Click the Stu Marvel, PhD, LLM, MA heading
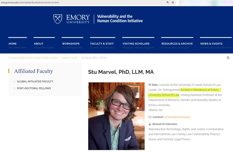233x152 pixels. tap(121, 72)
